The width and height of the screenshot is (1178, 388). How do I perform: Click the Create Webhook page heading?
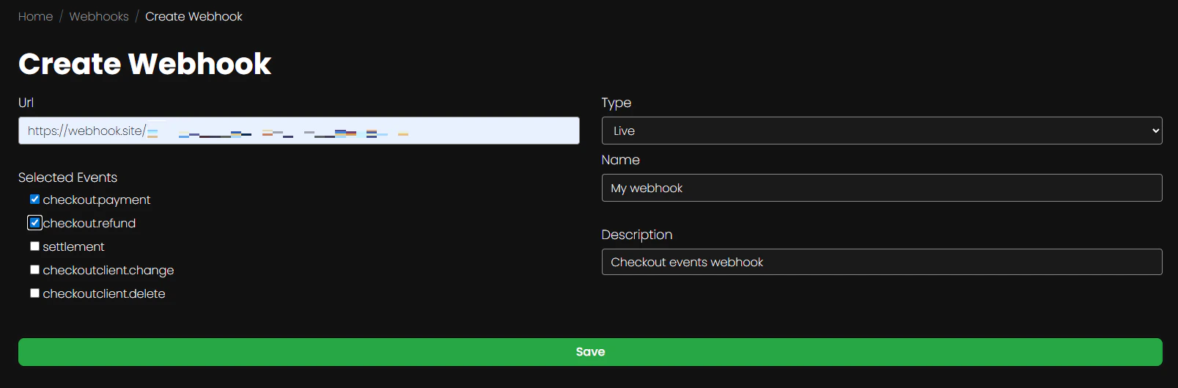click(144, 64)
